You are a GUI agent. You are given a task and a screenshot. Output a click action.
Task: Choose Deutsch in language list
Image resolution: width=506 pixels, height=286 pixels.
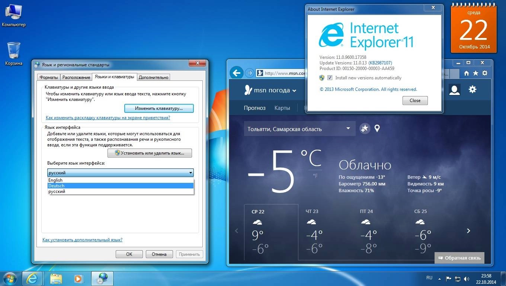[x=121, y=186]
